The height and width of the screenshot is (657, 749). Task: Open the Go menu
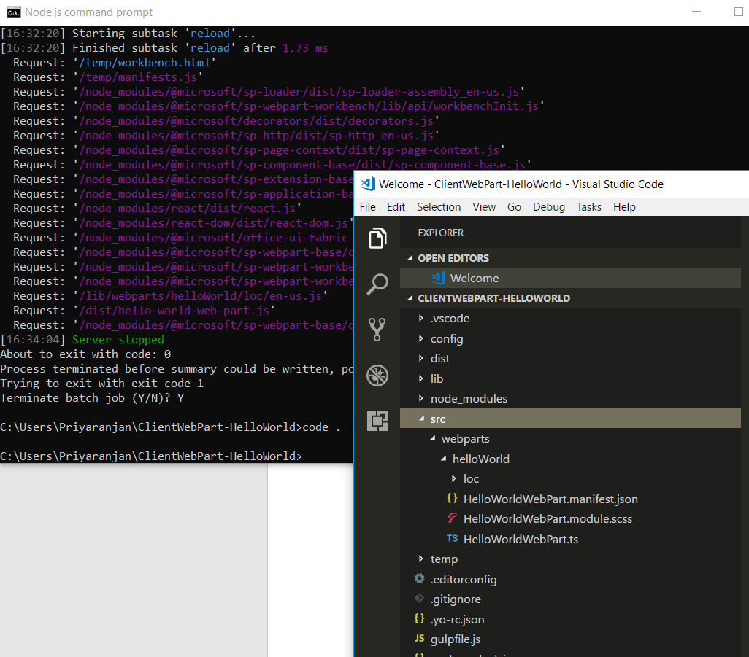(x=514, y=207)
